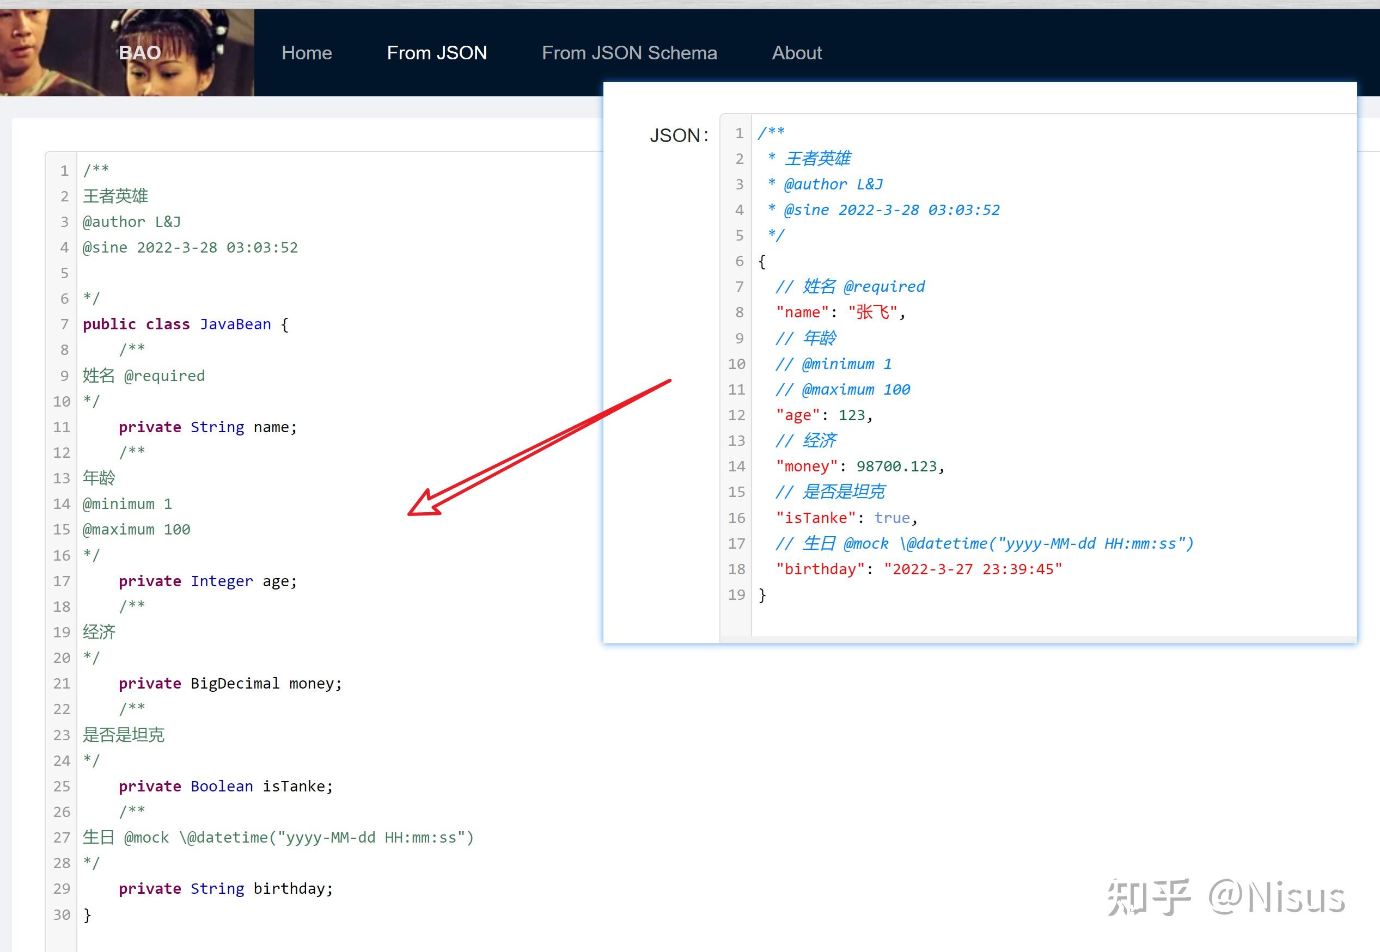
Task: Click the "money": 98700.123 JSON line
Action: (x=860, y=466)
